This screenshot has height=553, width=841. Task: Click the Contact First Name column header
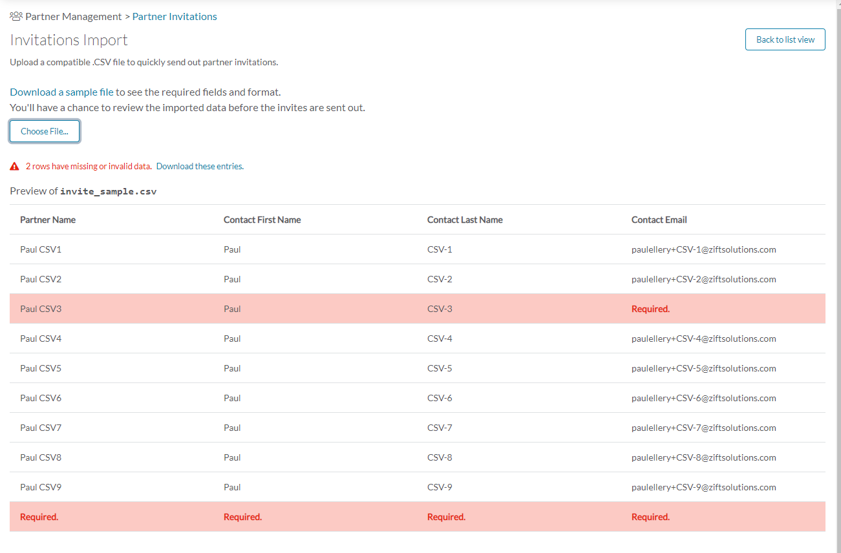click(262, 220)
